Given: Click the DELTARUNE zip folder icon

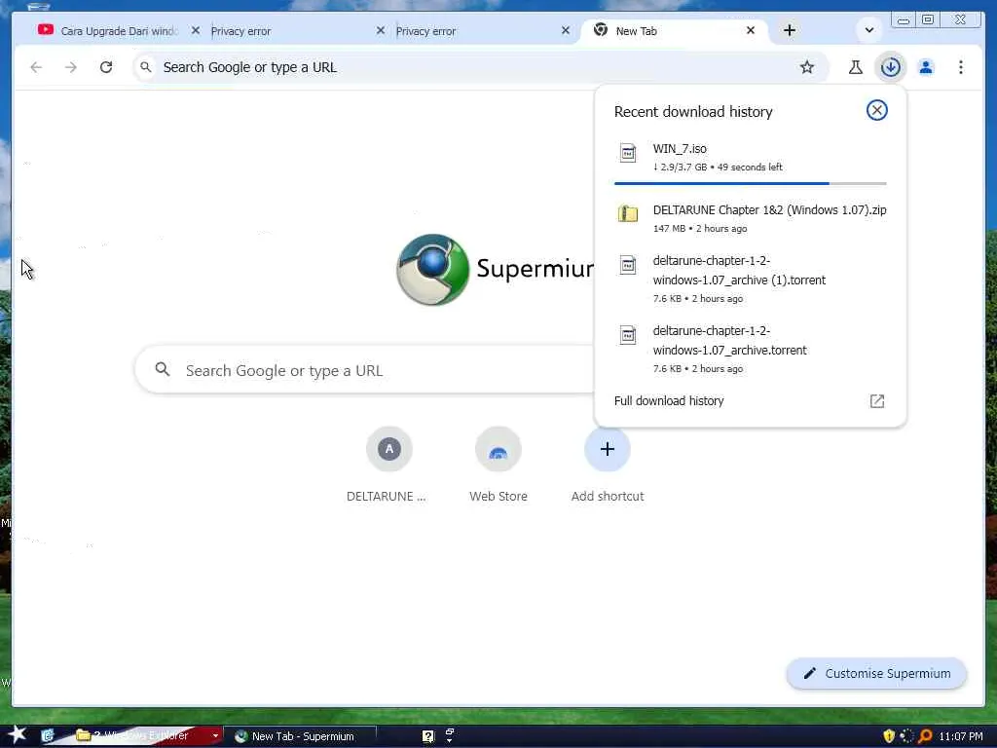Looking at the screenshot, I should (x=628, y=213).
